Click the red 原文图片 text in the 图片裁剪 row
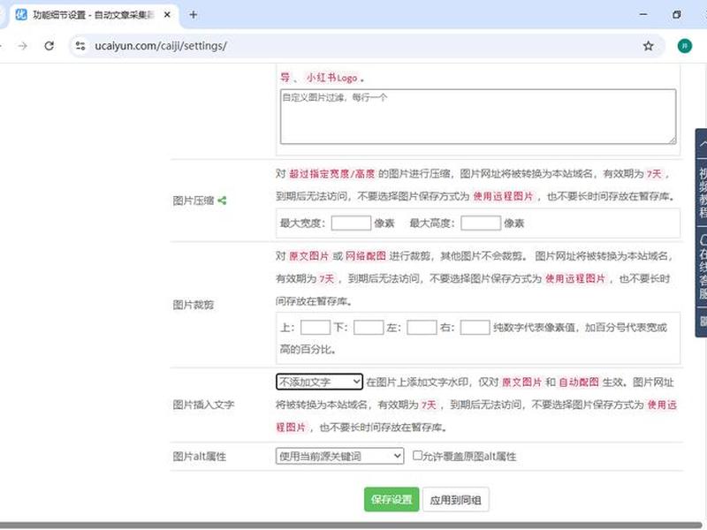This screenshot has height=530, width=707. coord(308,256)
